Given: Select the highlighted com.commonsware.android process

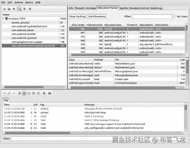Looking at the screenshot, I should 34,46.
